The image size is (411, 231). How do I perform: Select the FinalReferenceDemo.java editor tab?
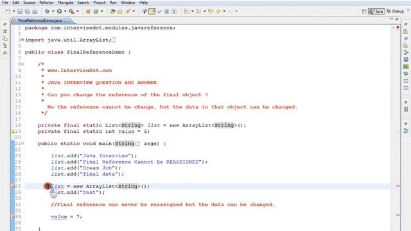(40, 21)
